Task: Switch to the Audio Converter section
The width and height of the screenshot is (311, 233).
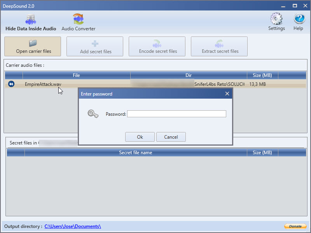Action: tap(79, 23)
